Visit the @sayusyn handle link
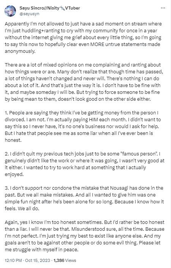 click(29, 14)
